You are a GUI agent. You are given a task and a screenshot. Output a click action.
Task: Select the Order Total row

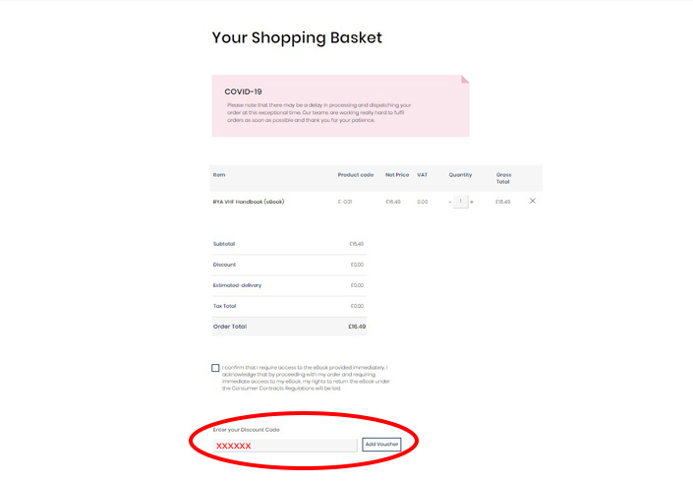(289, 327)
